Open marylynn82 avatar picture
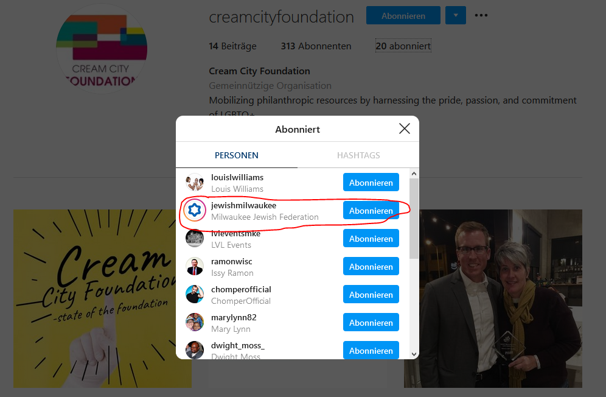606x397 pixels. 195,322
